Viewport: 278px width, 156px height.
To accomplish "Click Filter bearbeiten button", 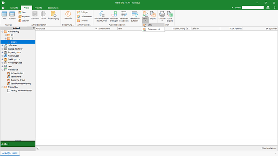I will (x=269, y=148).
